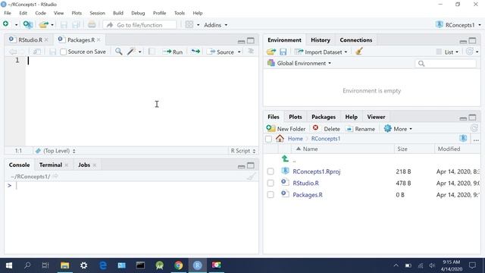Close the Packages.R editor tab
Image resolution: width=485 pixels, height=273 pixels.
click(99, 40)
